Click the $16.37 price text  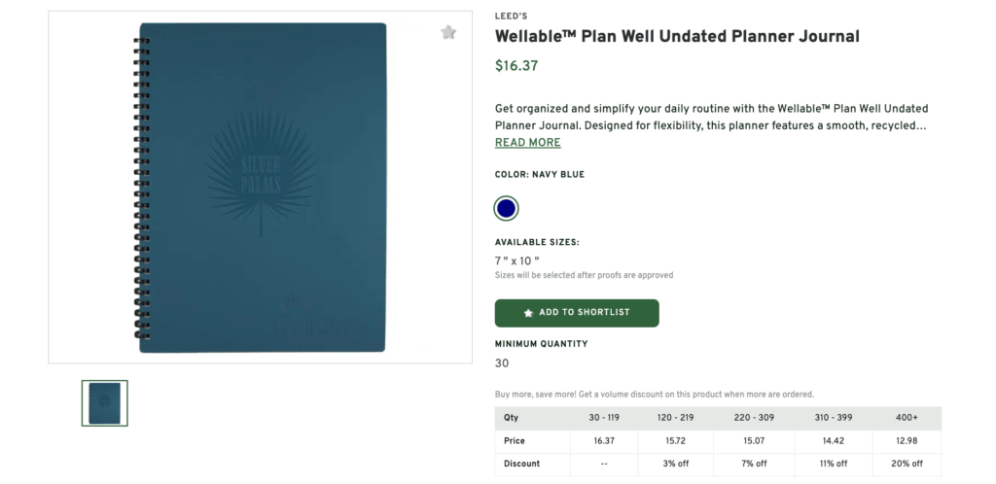pyautogui.click(x=516, y=67)
